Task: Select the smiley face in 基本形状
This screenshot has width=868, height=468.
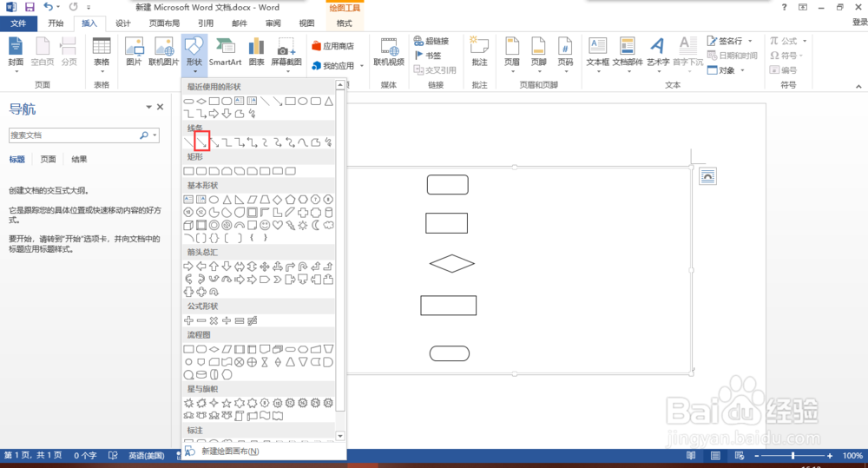Action: (x=265, y=225)
